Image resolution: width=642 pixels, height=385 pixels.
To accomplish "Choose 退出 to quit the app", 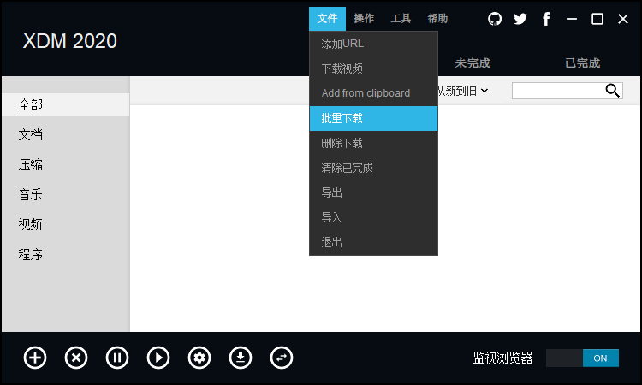I will pos(373,243).
